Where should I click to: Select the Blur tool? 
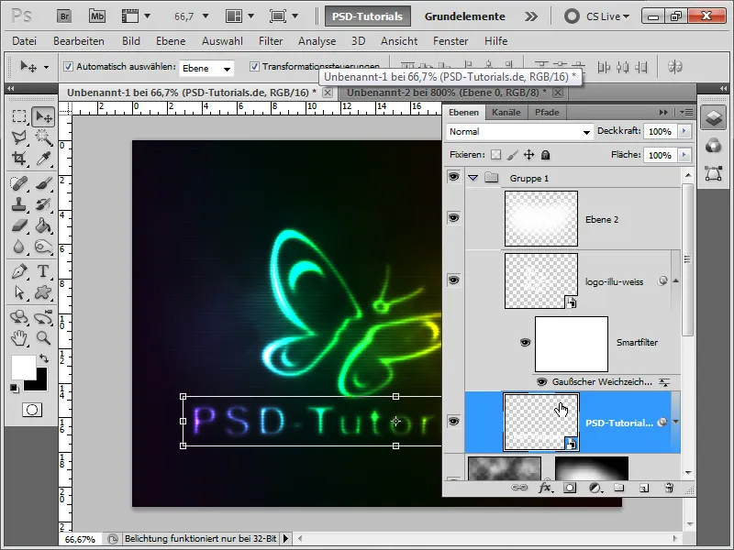(19, 247)
